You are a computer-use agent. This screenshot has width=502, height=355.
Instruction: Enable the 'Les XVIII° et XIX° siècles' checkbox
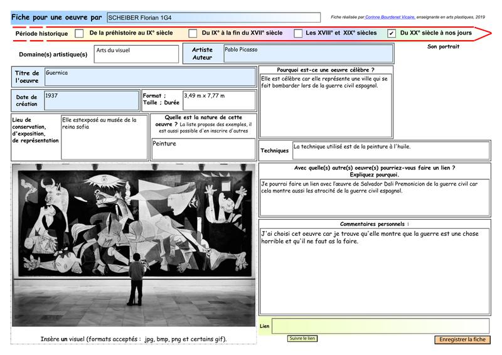298,33
